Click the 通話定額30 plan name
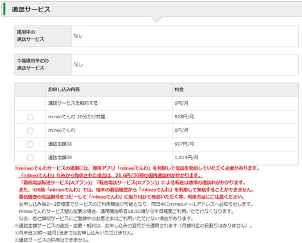The image size is (302, 243). click(x=60, y=144)
